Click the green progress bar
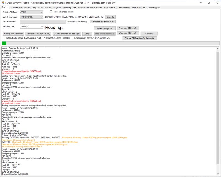This screenshot has height=177, width=221. click(4, 44)
